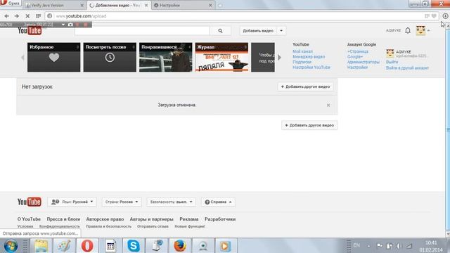Open the +Страница Google+ link
Viewport: 450px width, 253px height.
click(x=358, y=54)
